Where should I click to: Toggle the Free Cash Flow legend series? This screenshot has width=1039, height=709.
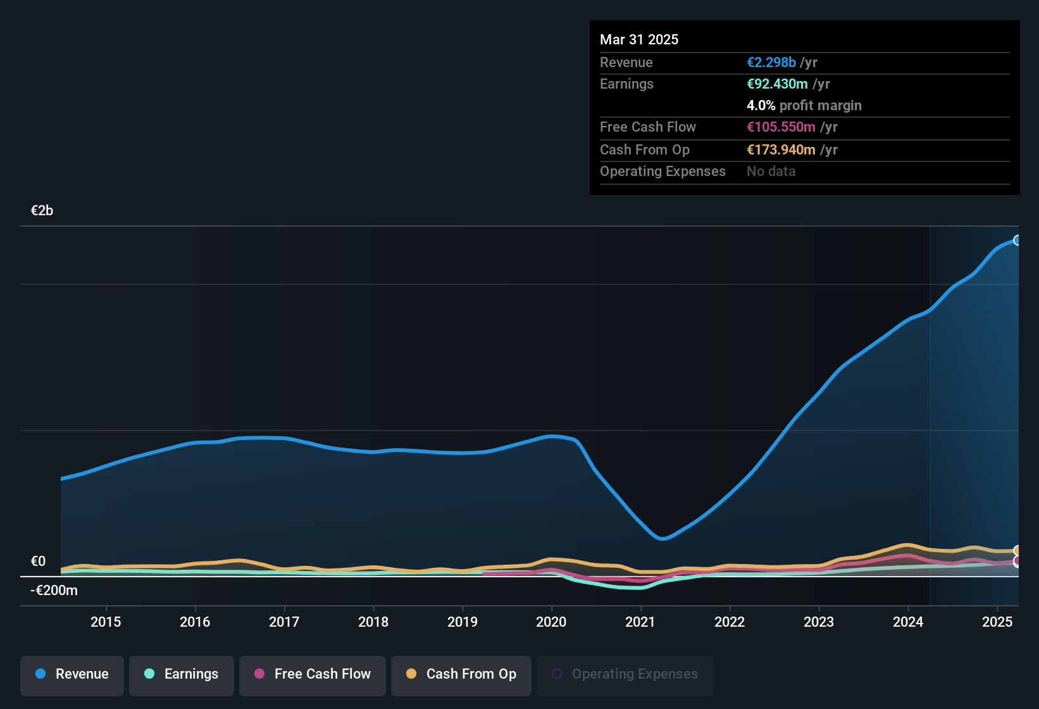[313, 675]
